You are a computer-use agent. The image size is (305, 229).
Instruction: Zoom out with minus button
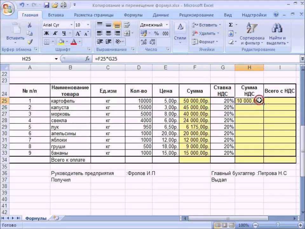(x=256, y=225)
